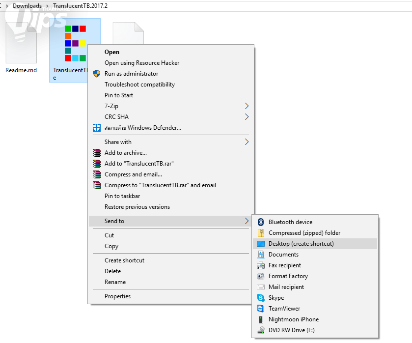The image size is (412, 343).
Task: Open the CRC SHA menu entry
Action: tap(171, 117)
